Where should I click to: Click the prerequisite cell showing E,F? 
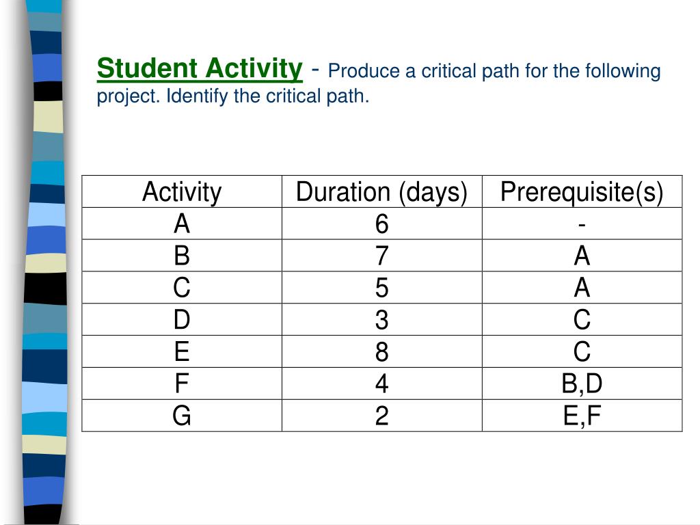point(582,416)
